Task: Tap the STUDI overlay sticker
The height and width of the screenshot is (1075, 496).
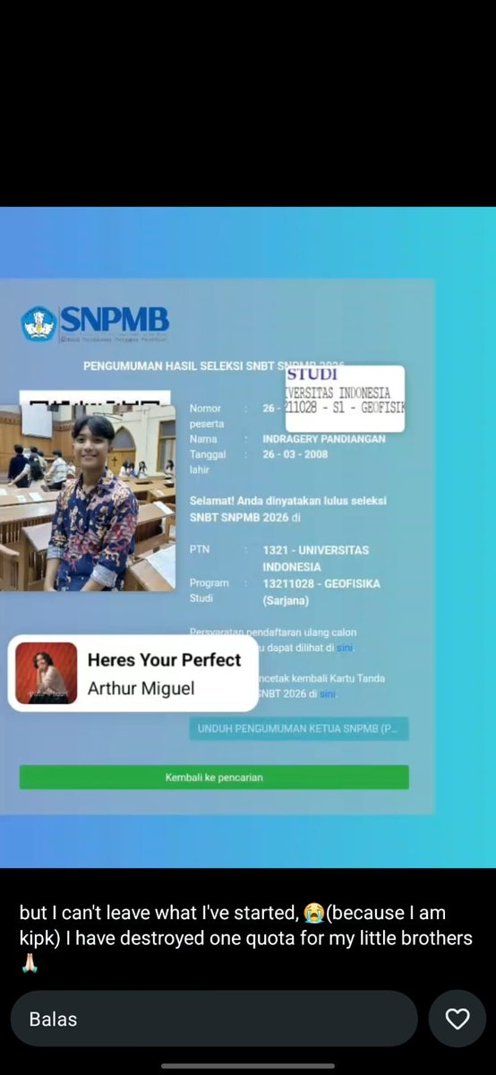Action: coord(346,399)
